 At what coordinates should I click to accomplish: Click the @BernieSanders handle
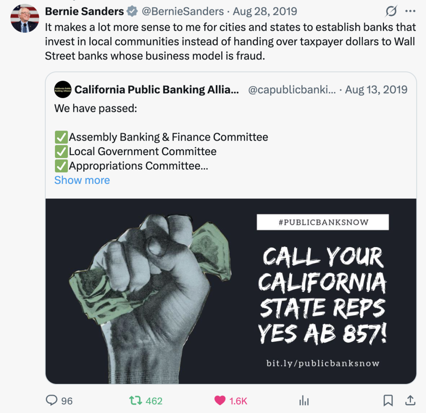182,11
